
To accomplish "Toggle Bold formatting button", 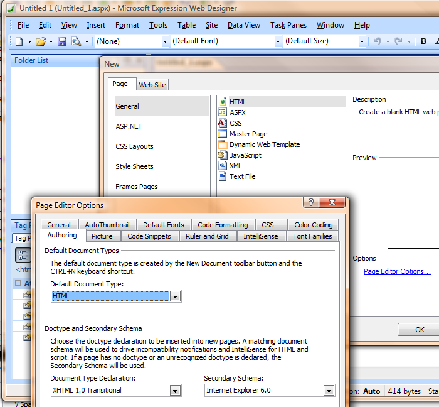I will tap(423, 41).
